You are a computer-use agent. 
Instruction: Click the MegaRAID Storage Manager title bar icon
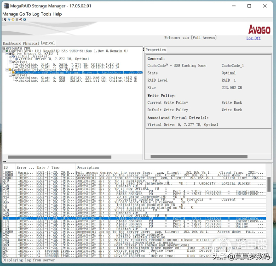coord(6,6)
